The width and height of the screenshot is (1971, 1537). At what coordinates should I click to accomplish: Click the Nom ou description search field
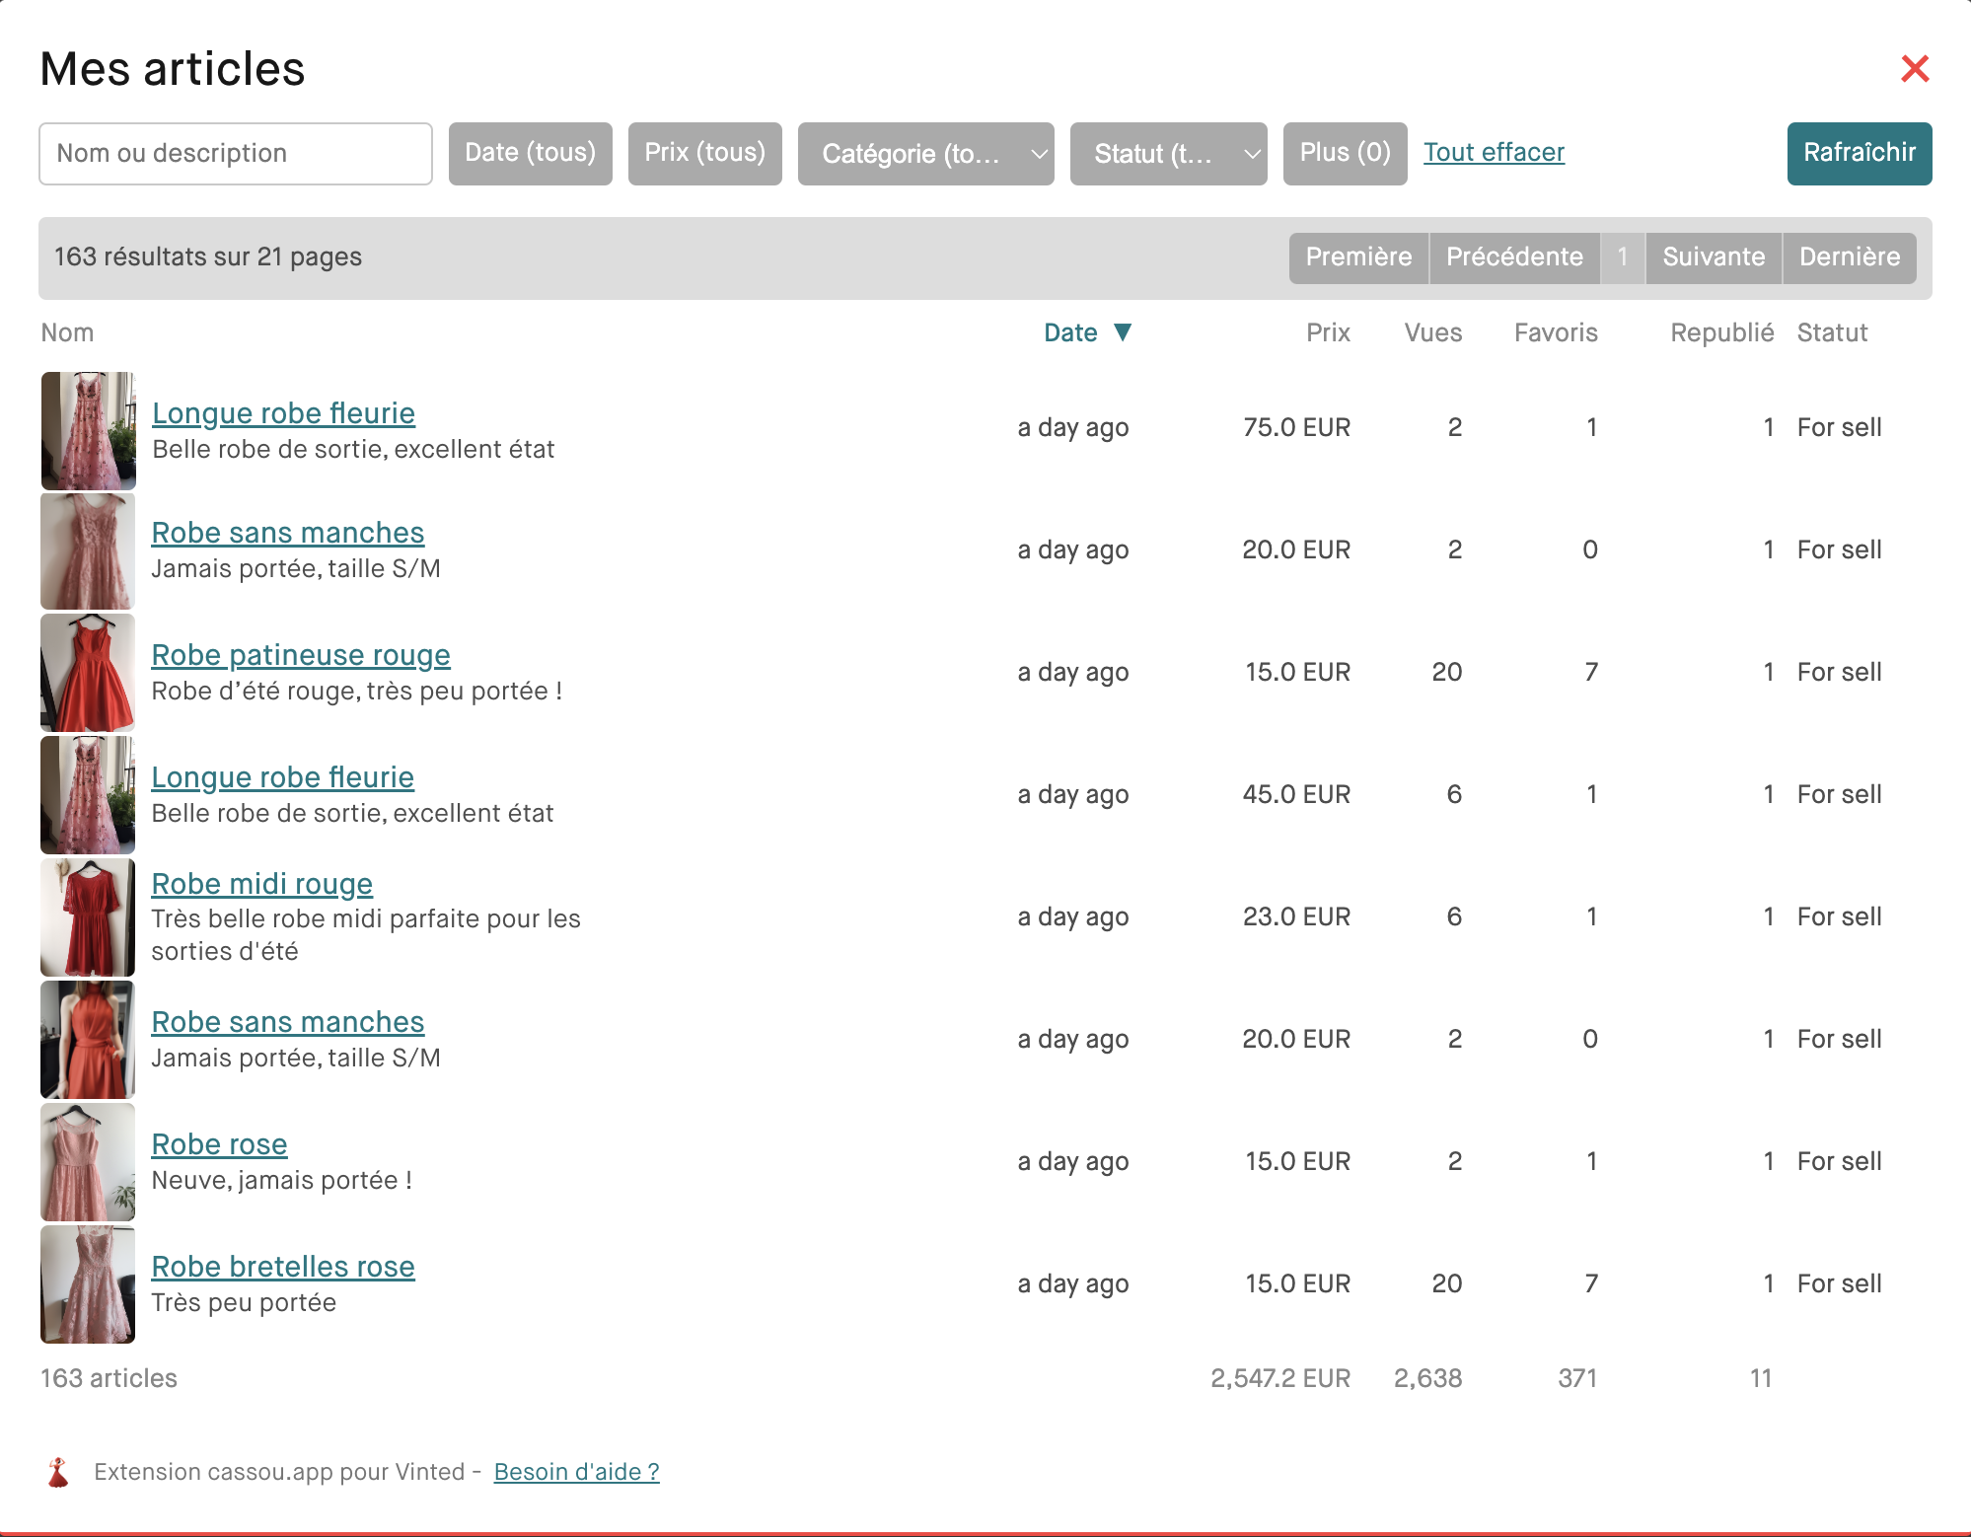click(x=236, y=154)
